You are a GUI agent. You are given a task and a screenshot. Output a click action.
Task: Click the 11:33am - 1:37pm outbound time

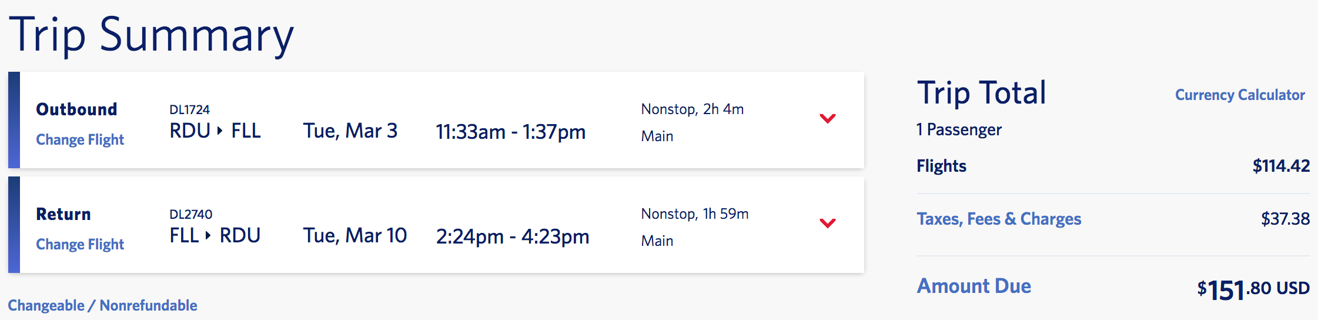(510, 132)
